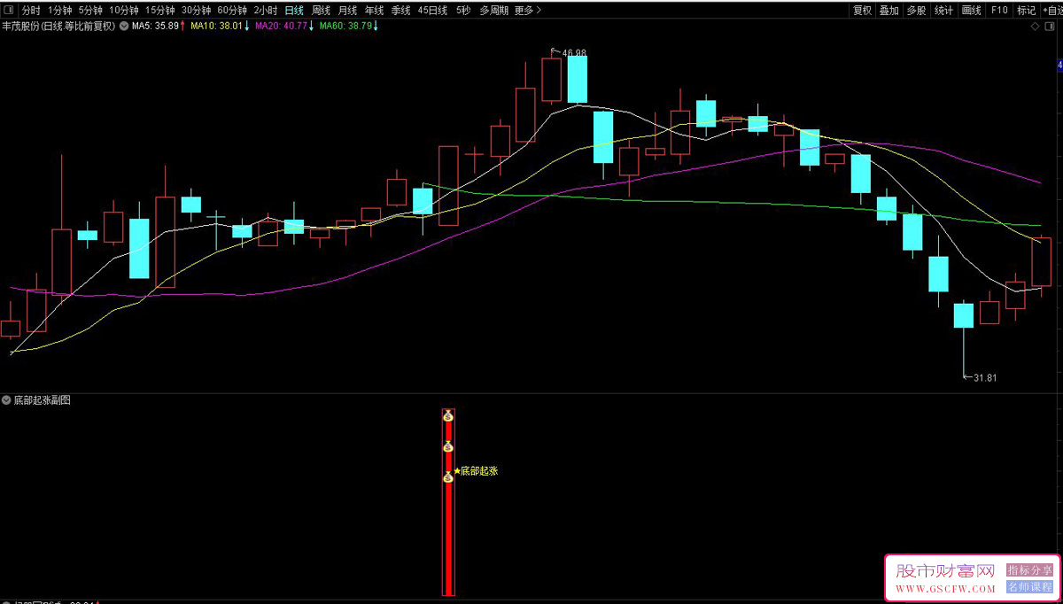The width and height of the screenshot is (1063, 604).
Task: Click the 复权 button
Action: [862, 11]
